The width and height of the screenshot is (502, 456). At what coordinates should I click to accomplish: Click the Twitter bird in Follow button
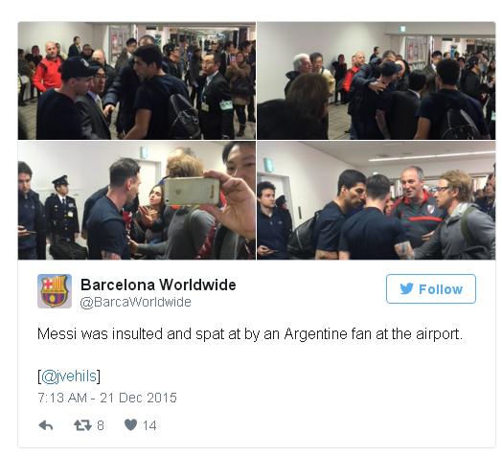[x=406, y=289]
